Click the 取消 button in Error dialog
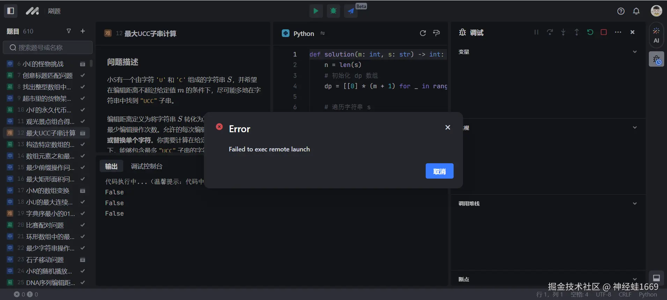667x300 pixels. point(439,171)
